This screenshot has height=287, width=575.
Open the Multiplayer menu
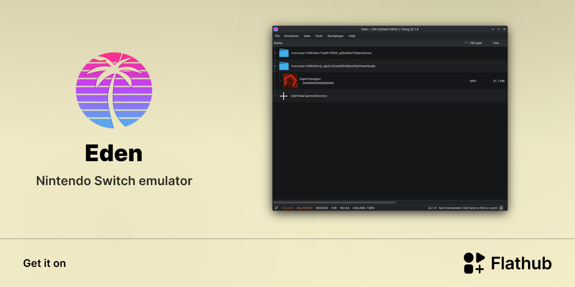pos(335,36)
